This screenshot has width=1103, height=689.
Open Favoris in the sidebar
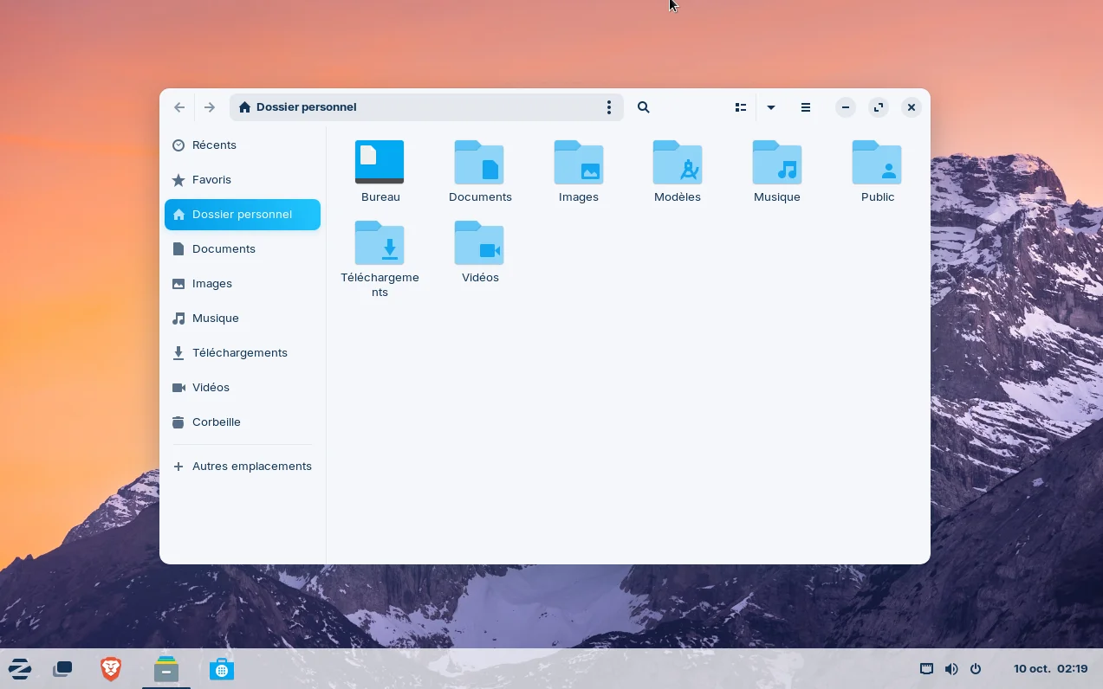pos(211,180)
